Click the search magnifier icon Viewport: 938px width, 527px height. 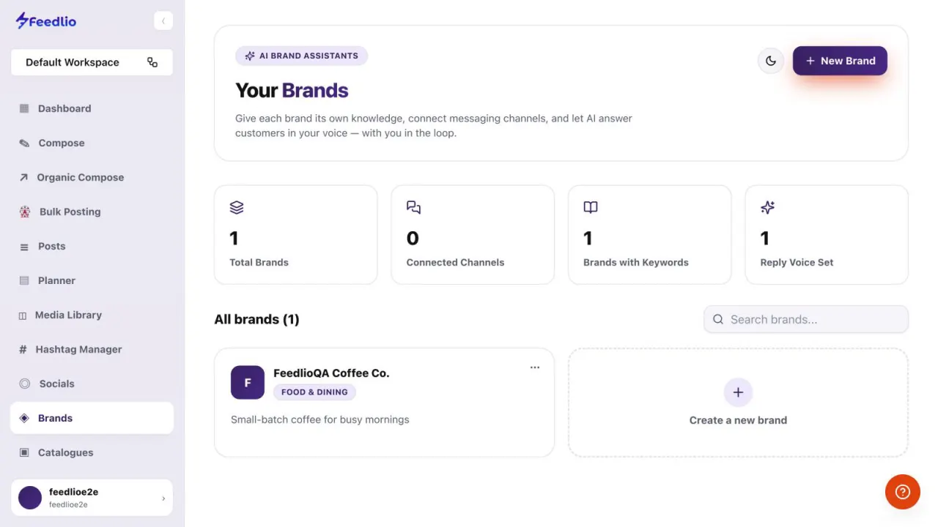click(x=718, y=319)
